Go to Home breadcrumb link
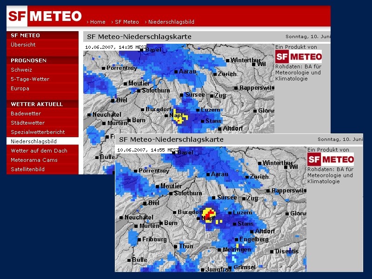The image size is (372, 279). pyautogui.click(x=98, y=22)
